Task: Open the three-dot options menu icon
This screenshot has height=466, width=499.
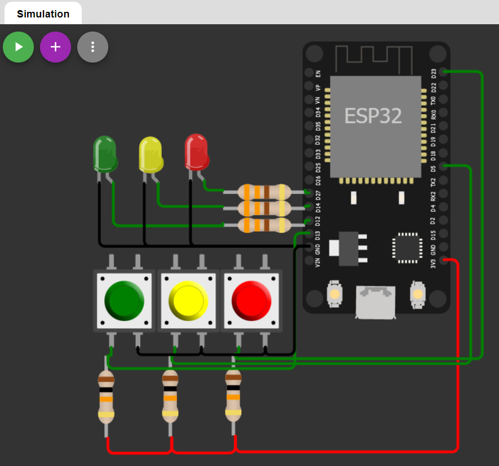Action: coord(92,47)
